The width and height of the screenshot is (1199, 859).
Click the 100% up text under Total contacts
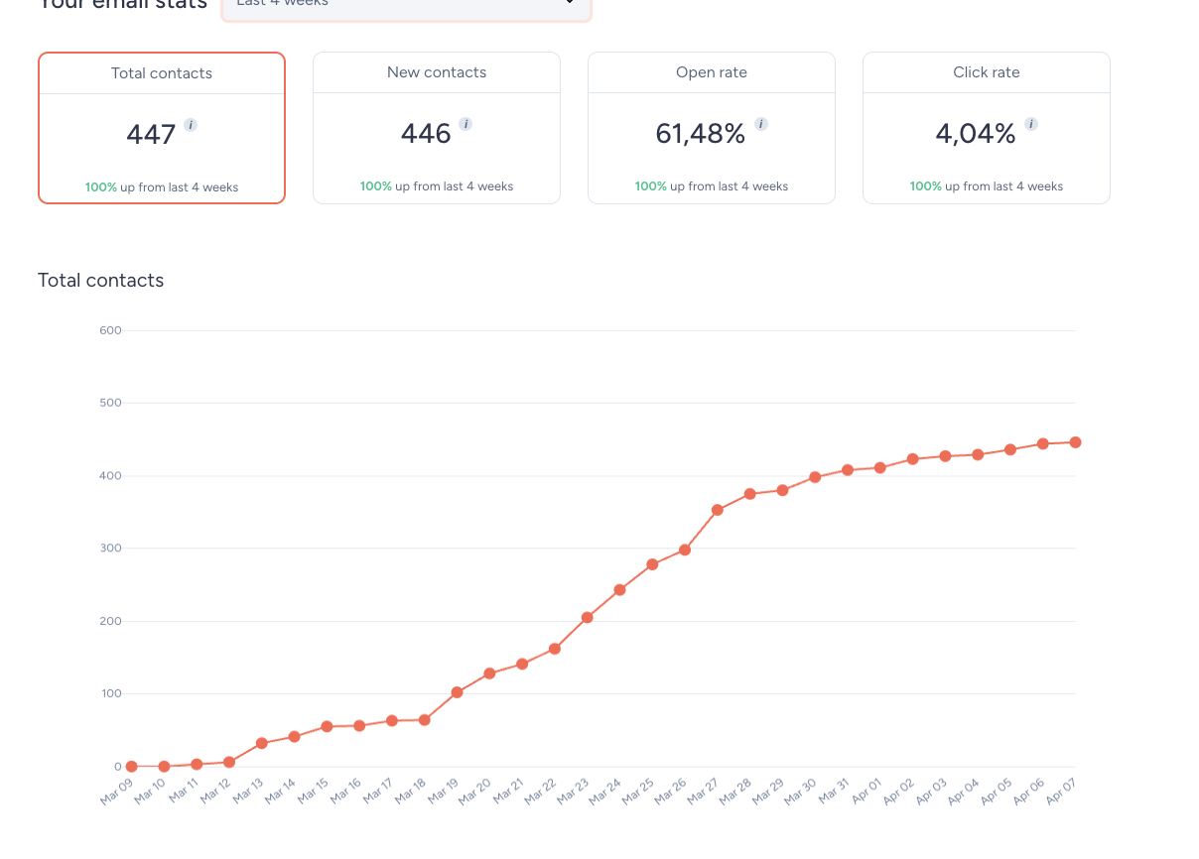(x=161, y=185)
